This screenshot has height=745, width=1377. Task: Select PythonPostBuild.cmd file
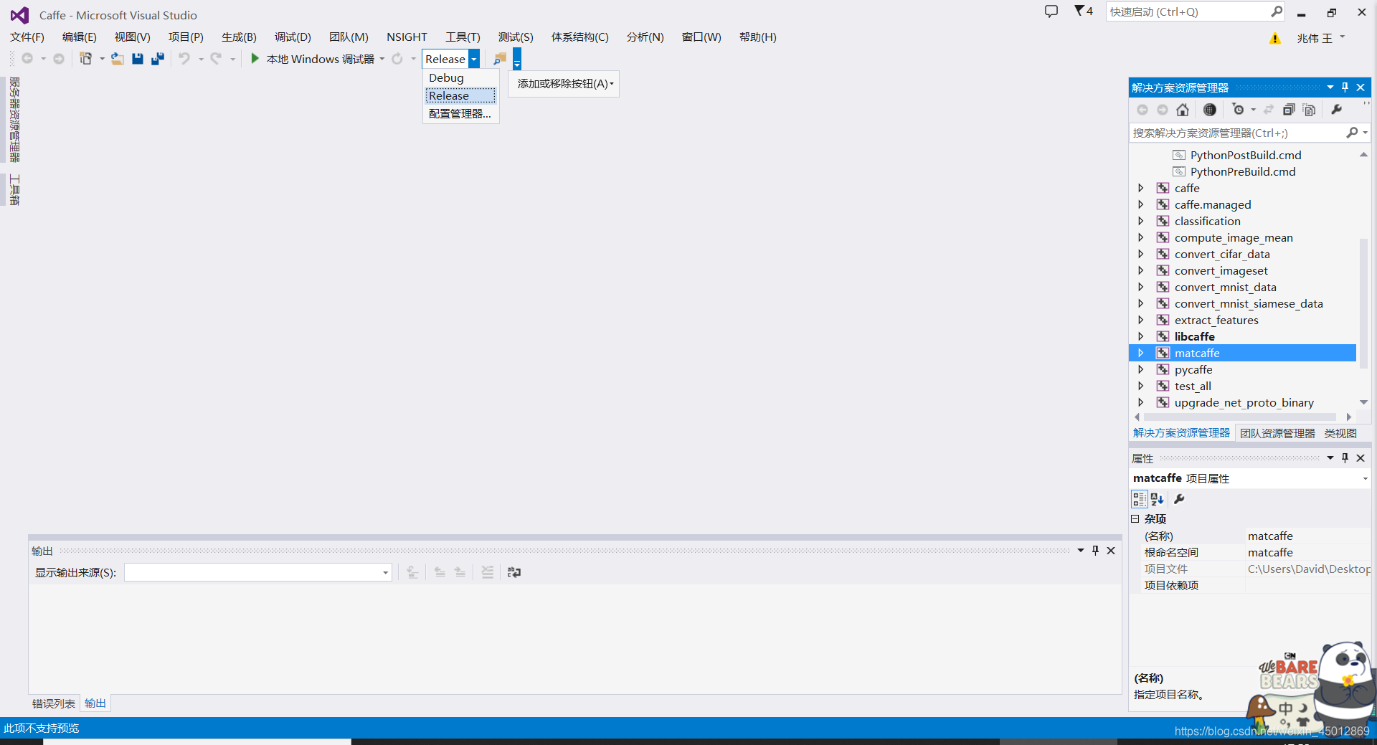1246,155
